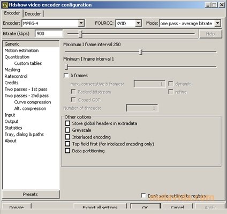Screen dimensions: 227x214
Task: Select Quantization in the list
Action: (x=31, y=57)
